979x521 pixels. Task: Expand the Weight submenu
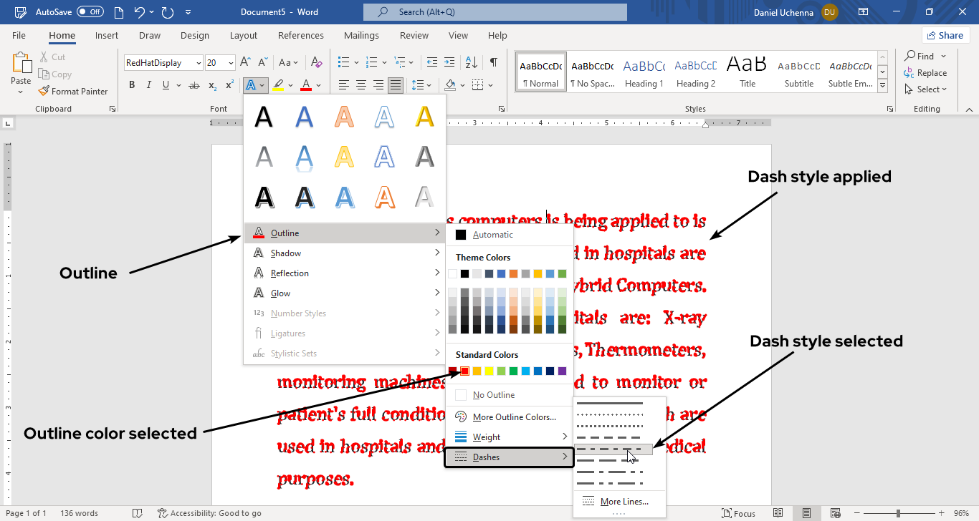(x=510, y=437)
